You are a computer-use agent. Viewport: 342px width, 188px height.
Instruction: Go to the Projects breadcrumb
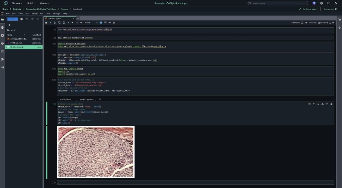[x=17, y=9]
